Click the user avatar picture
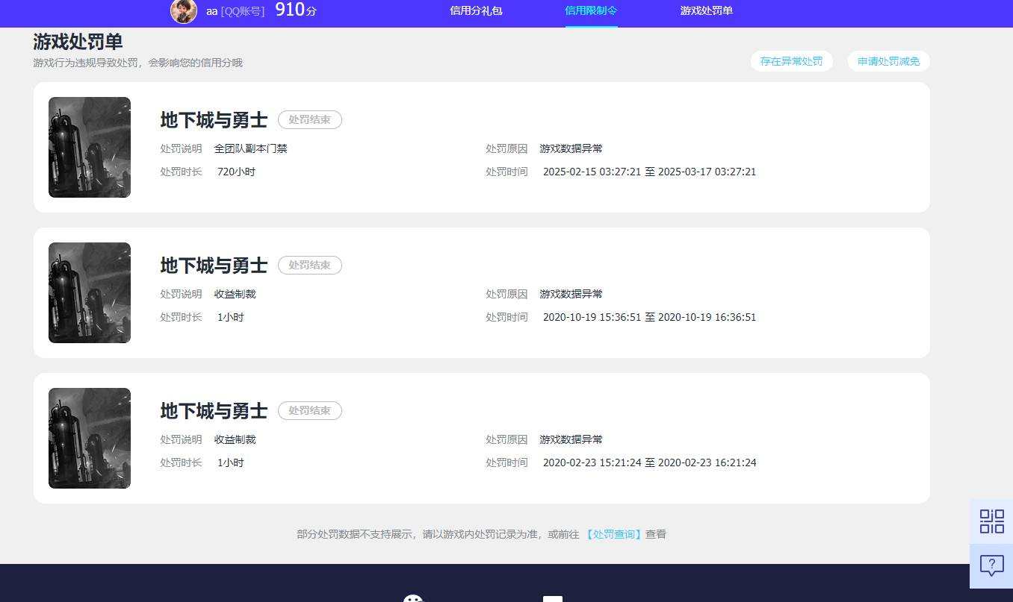This screenshot has height=602, width=1013. [x=184, y=10]
